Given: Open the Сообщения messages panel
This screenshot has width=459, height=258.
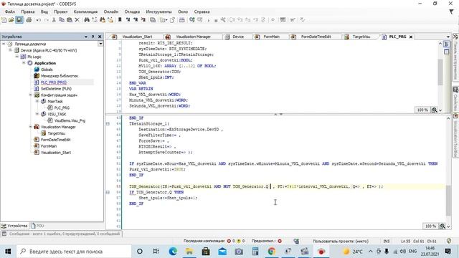Looking at the screenshot, I should [62, 234].
